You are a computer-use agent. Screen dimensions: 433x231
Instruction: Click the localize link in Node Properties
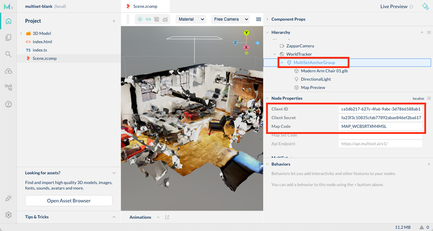click(x=418, y=98)
